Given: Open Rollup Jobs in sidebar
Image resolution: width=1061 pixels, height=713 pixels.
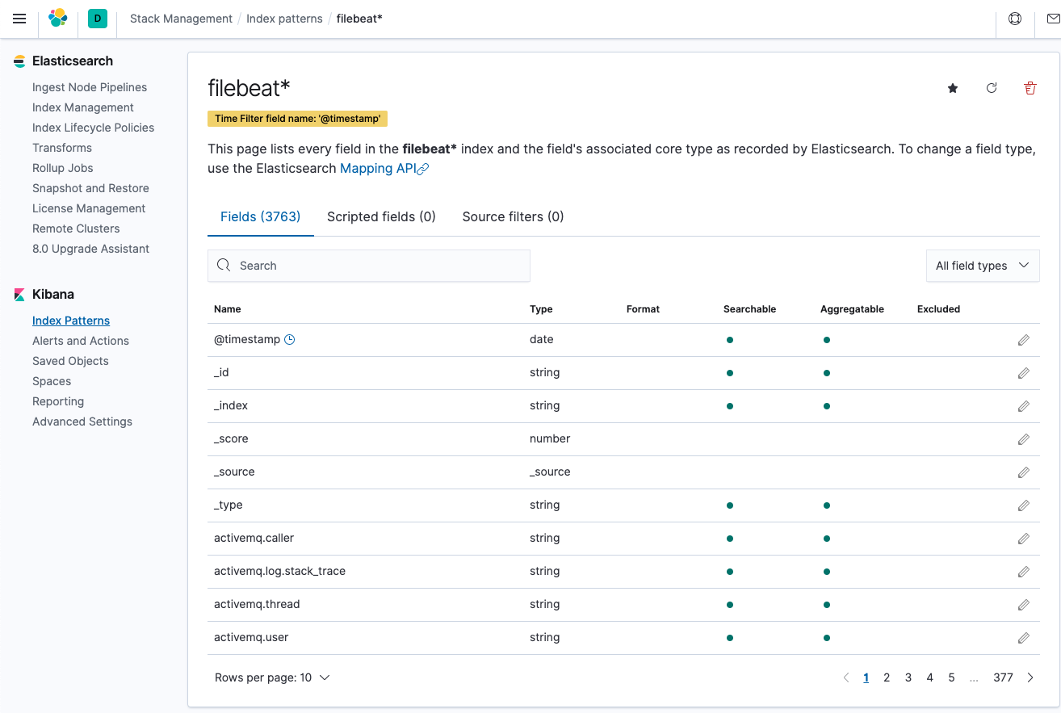Looking at the screenshot, I should 63,168.
